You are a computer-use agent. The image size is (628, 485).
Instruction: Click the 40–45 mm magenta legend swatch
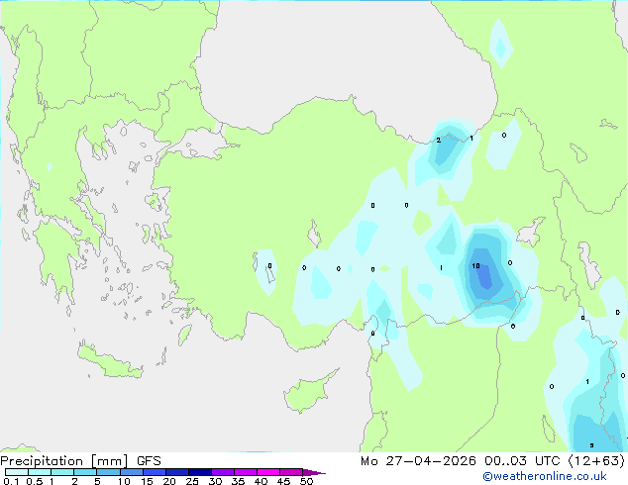point(268,472)
